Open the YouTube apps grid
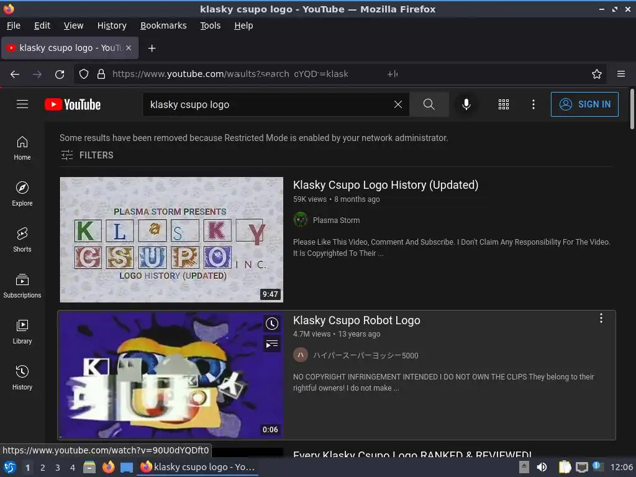Viewport: 636px width, 477px height. 503,104
